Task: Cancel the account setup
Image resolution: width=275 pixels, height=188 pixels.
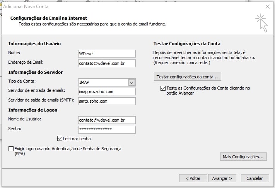Action: (255, 178)
